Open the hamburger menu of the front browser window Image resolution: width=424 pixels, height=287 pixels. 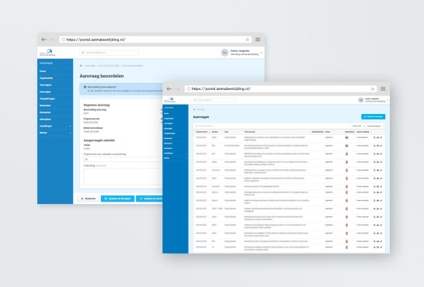[383, 89]
